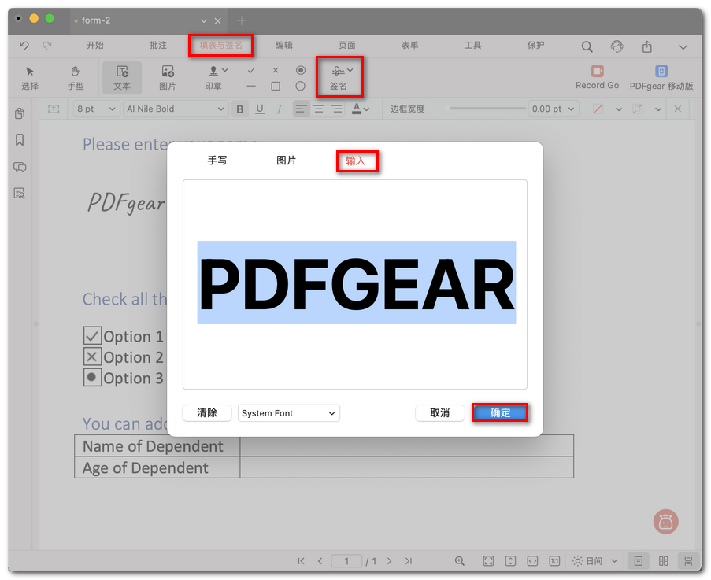The image size is (711, 580).
Task: Open comments panel in sidebar
Action: [20, 167]
